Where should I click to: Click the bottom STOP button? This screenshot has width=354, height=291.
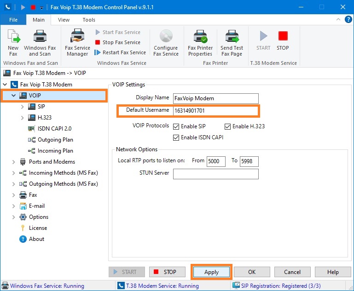(167, 272)
